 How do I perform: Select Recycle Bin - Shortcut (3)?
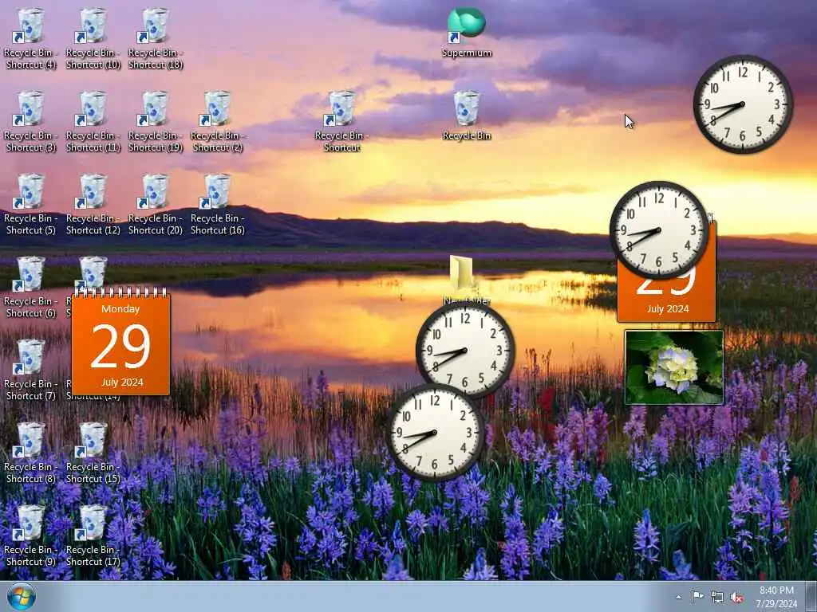(x=30, y=121)
